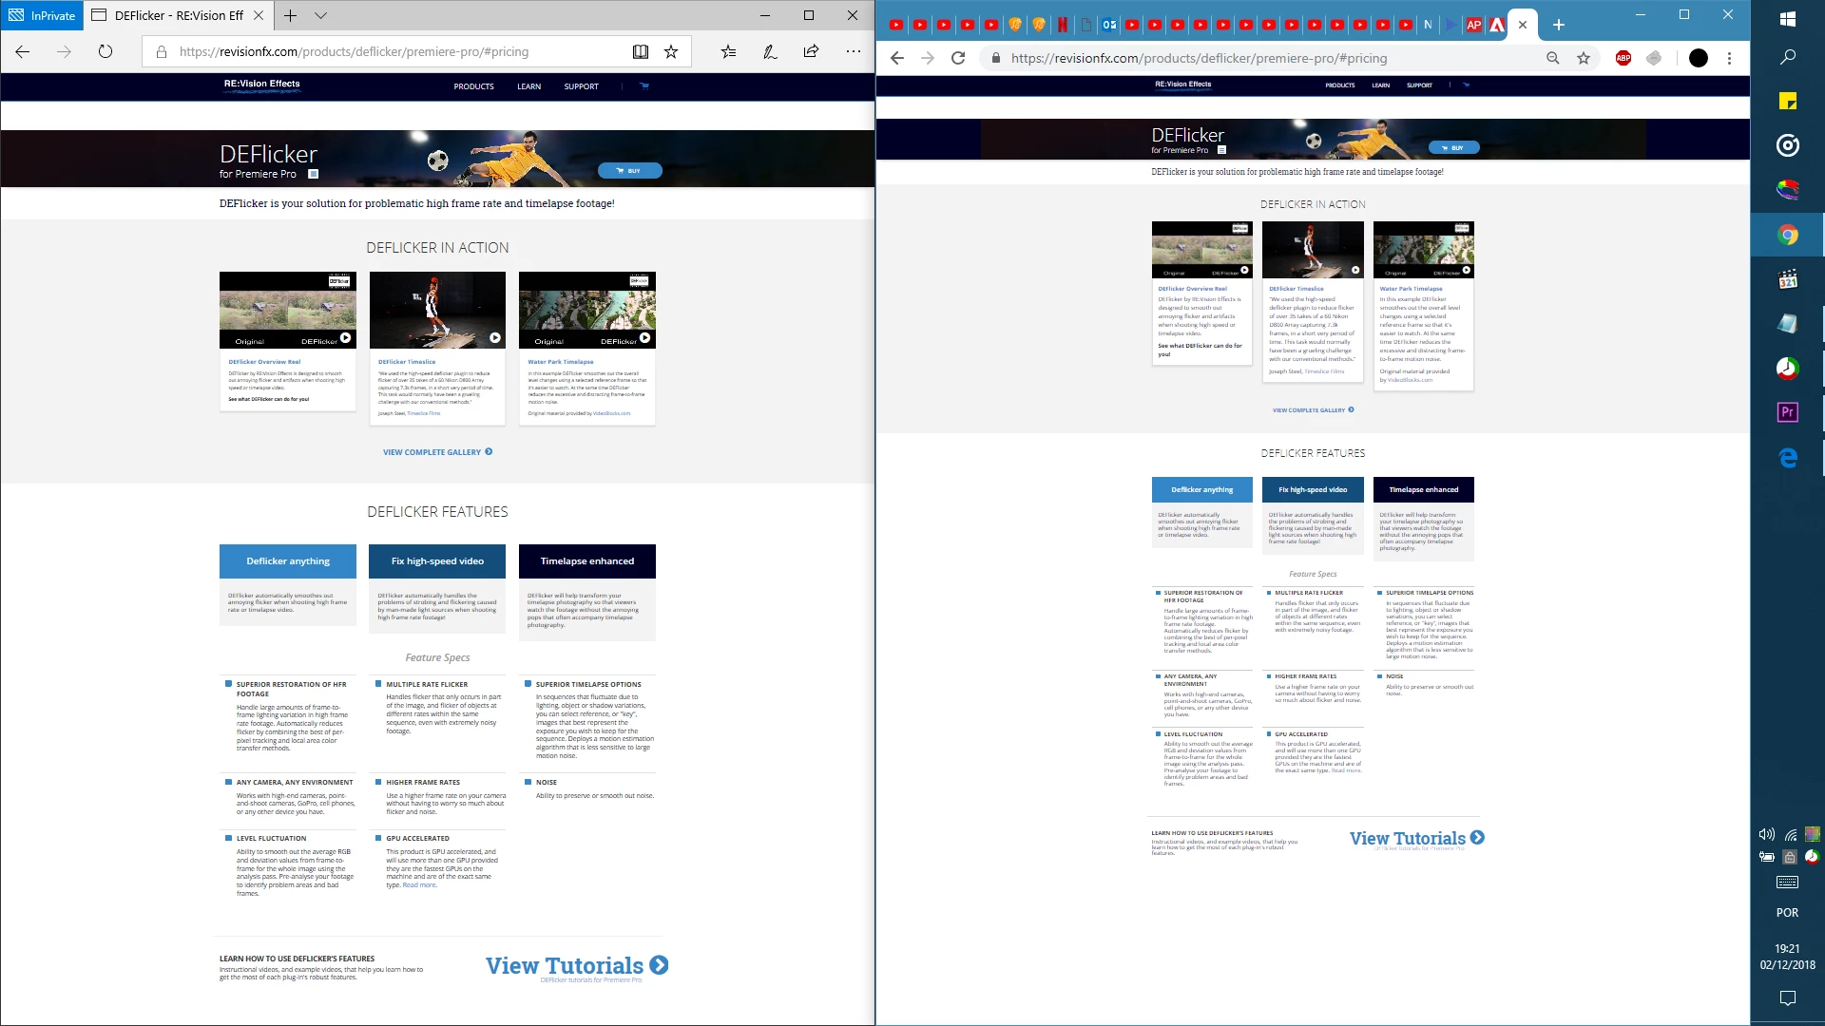Expand Edge tab preview chevron
The image size is (1825, 1026).
[x=320, y=15]
